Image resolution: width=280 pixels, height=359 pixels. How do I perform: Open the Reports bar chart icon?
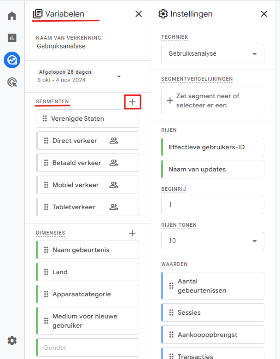coord(12,38)
